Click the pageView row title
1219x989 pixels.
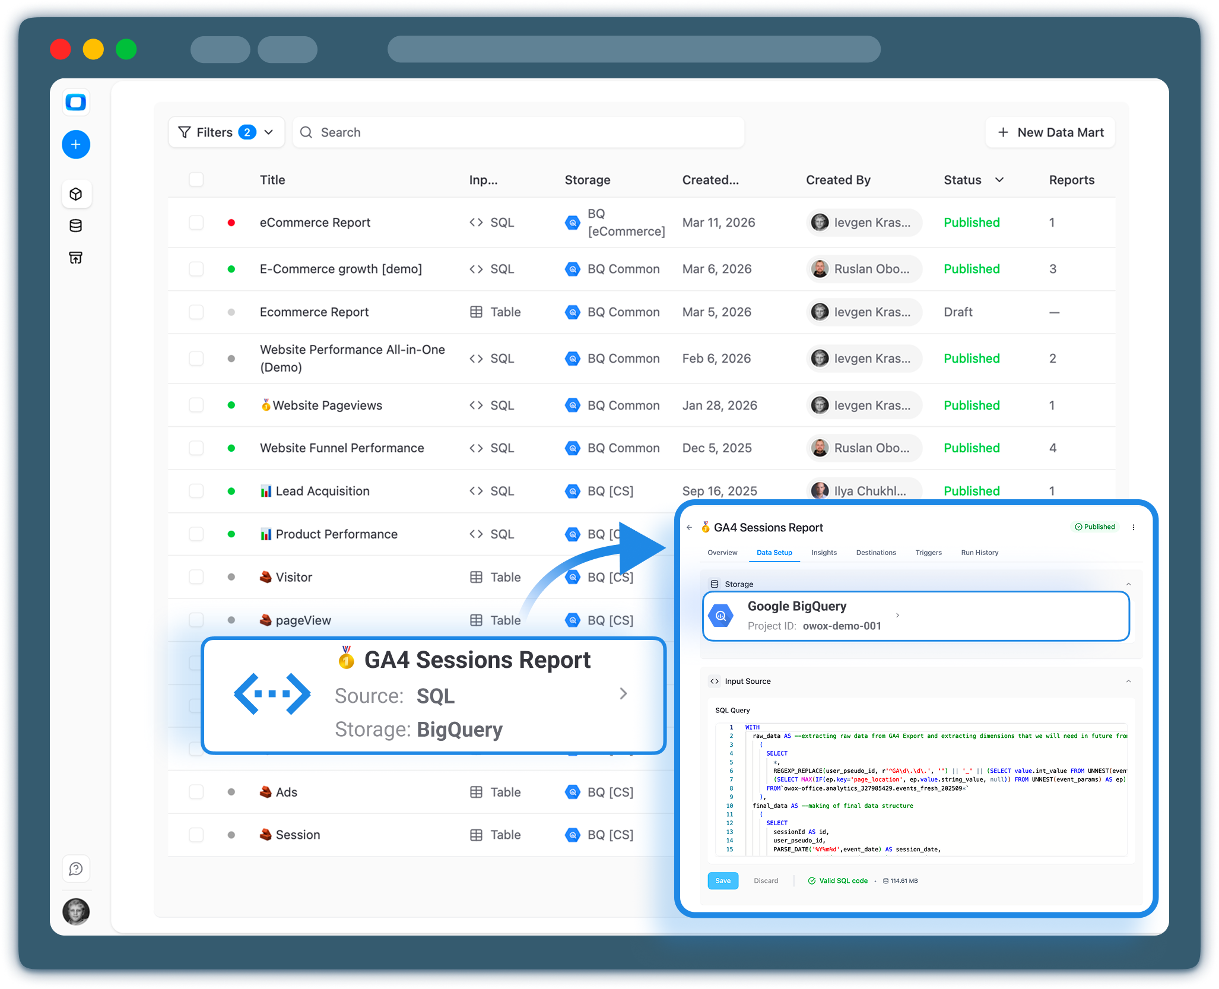click(x=295, y=620)
